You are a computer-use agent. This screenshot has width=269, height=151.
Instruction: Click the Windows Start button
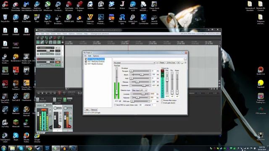[x=4, y=148]
